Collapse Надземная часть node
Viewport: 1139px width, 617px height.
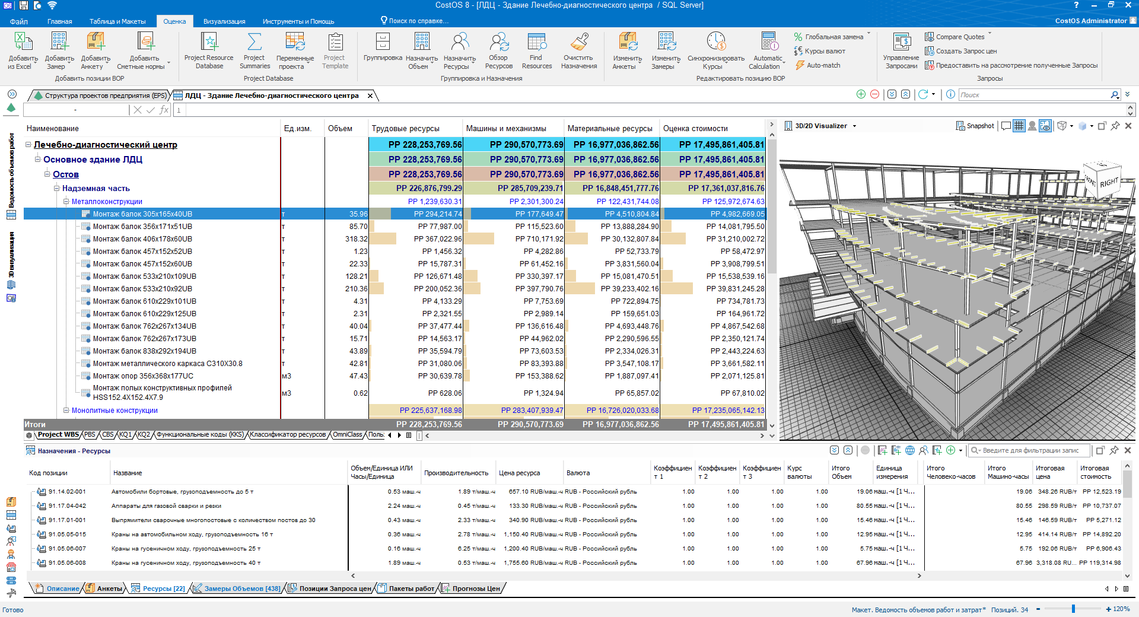(57, 188)
